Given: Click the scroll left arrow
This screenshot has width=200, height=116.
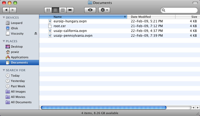Looking at the screenshot, I should coord(193,107).
